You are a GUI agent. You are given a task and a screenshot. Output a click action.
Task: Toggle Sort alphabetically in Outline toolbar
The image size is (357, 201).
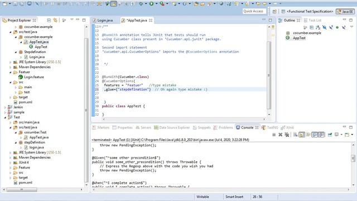pos(318,27)
